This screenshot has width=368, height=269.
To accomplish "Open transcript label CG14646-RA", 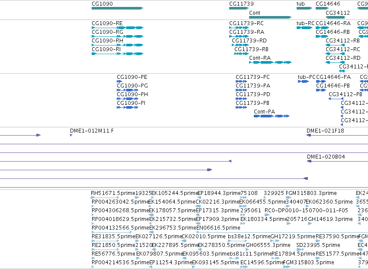I will click(x=333, y=23).
